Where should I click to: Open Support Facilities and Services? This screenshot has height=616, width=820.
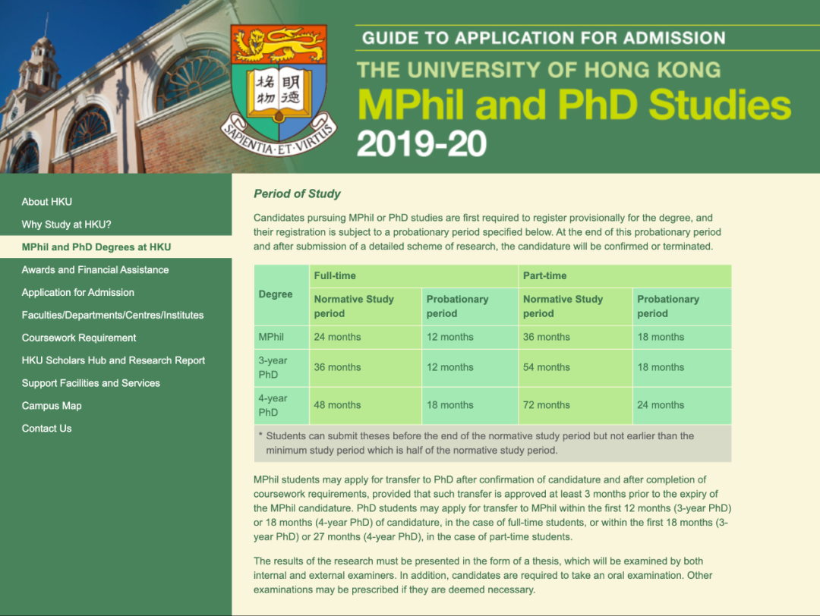pyautogui.click(x=91, y=383)
